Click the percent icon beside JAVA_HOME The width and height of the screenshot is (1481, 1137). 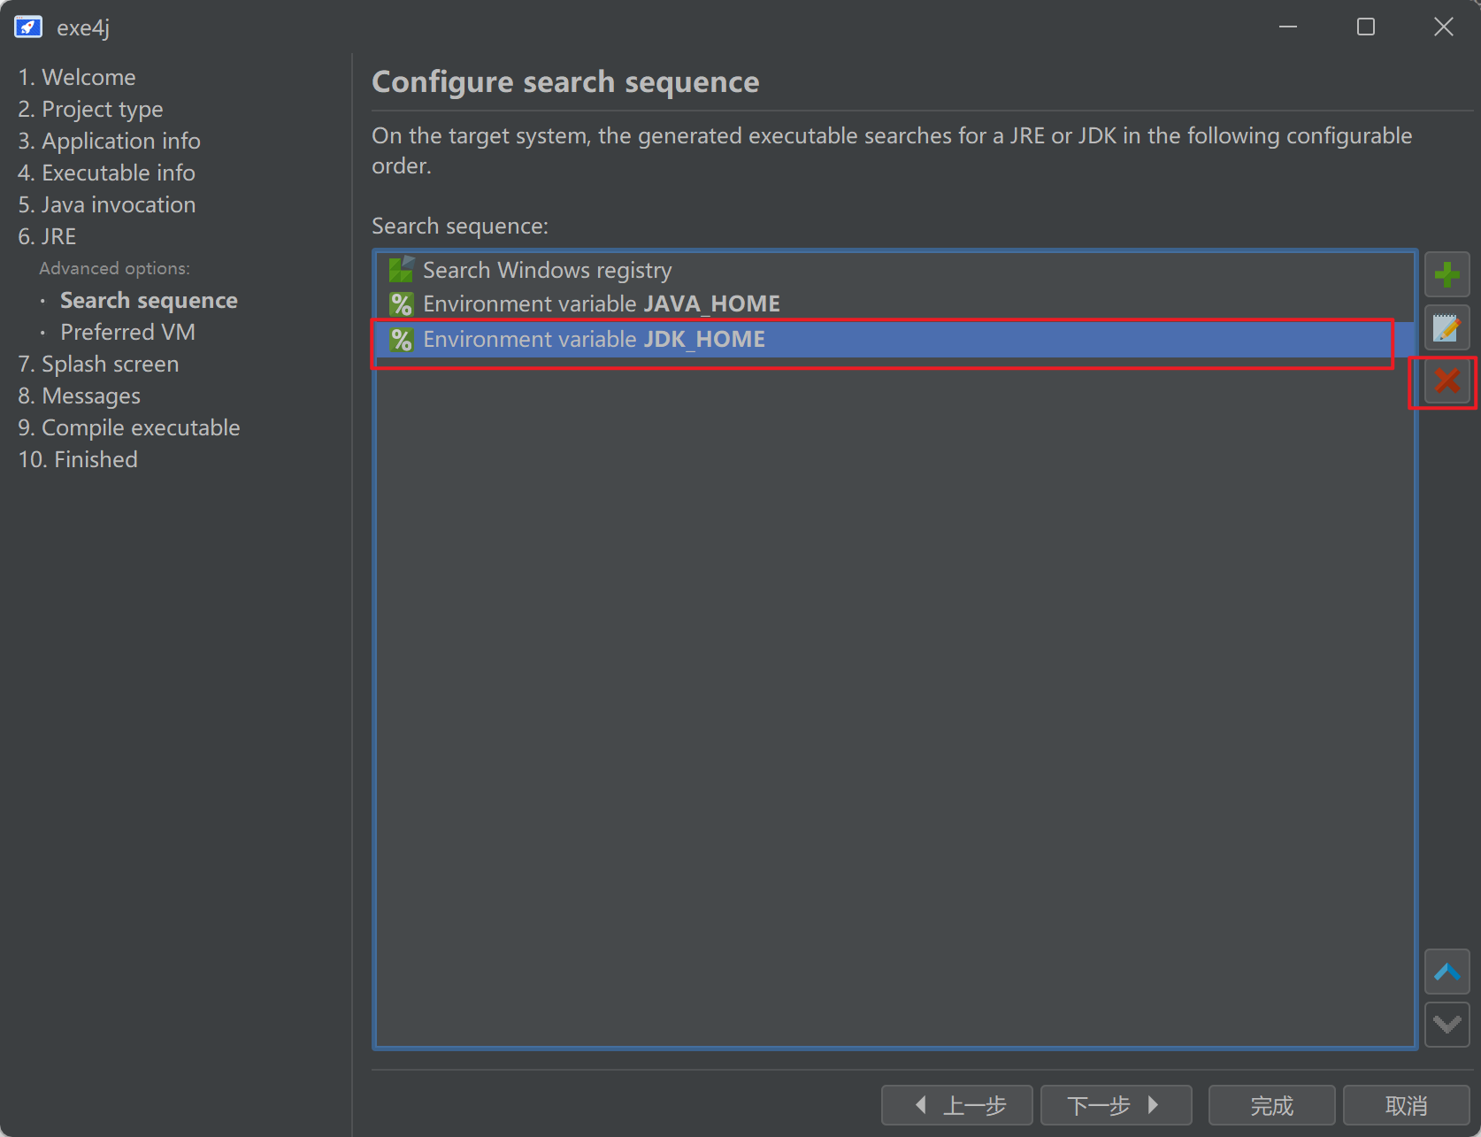pyautogui.click(x=402, y=304)
